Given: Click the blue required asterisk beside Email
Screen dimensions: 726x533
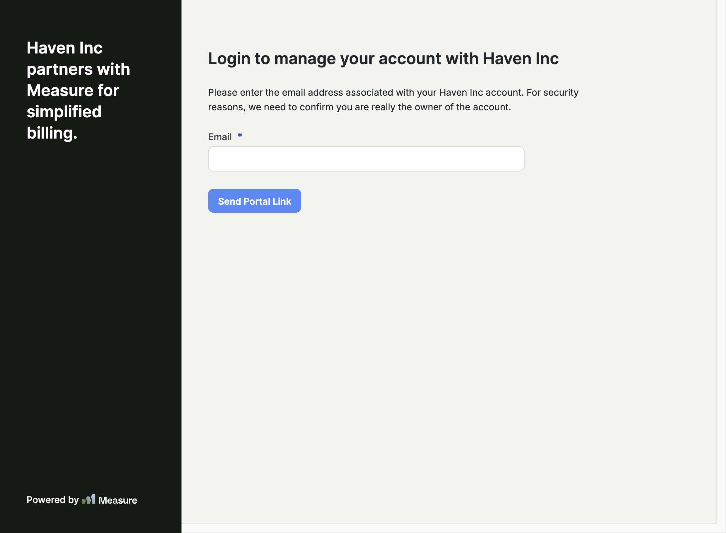Looking at the screenshot, I should coord(240,136).
